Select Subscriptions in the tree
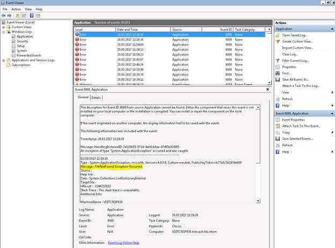Image resolution: width=335 pixels, height=248 pixels. point(21,65)
